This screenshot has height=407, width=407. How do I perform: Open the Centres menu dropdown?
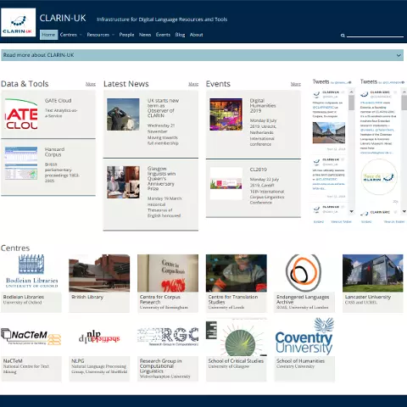70,35
